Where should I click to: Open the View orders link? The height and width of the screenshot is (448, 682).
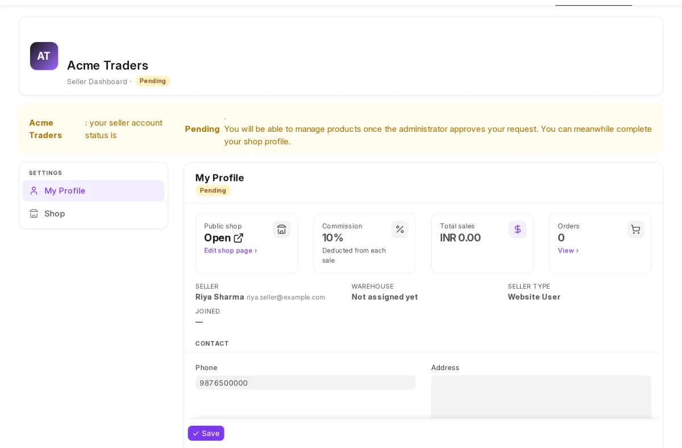click(x=568, y=250)
